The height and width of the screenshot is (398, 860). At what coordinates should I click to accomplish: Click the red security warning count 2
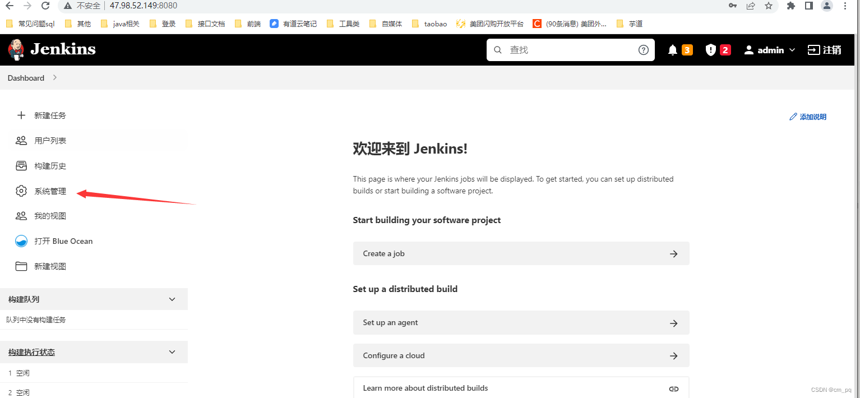pos(725,50)
